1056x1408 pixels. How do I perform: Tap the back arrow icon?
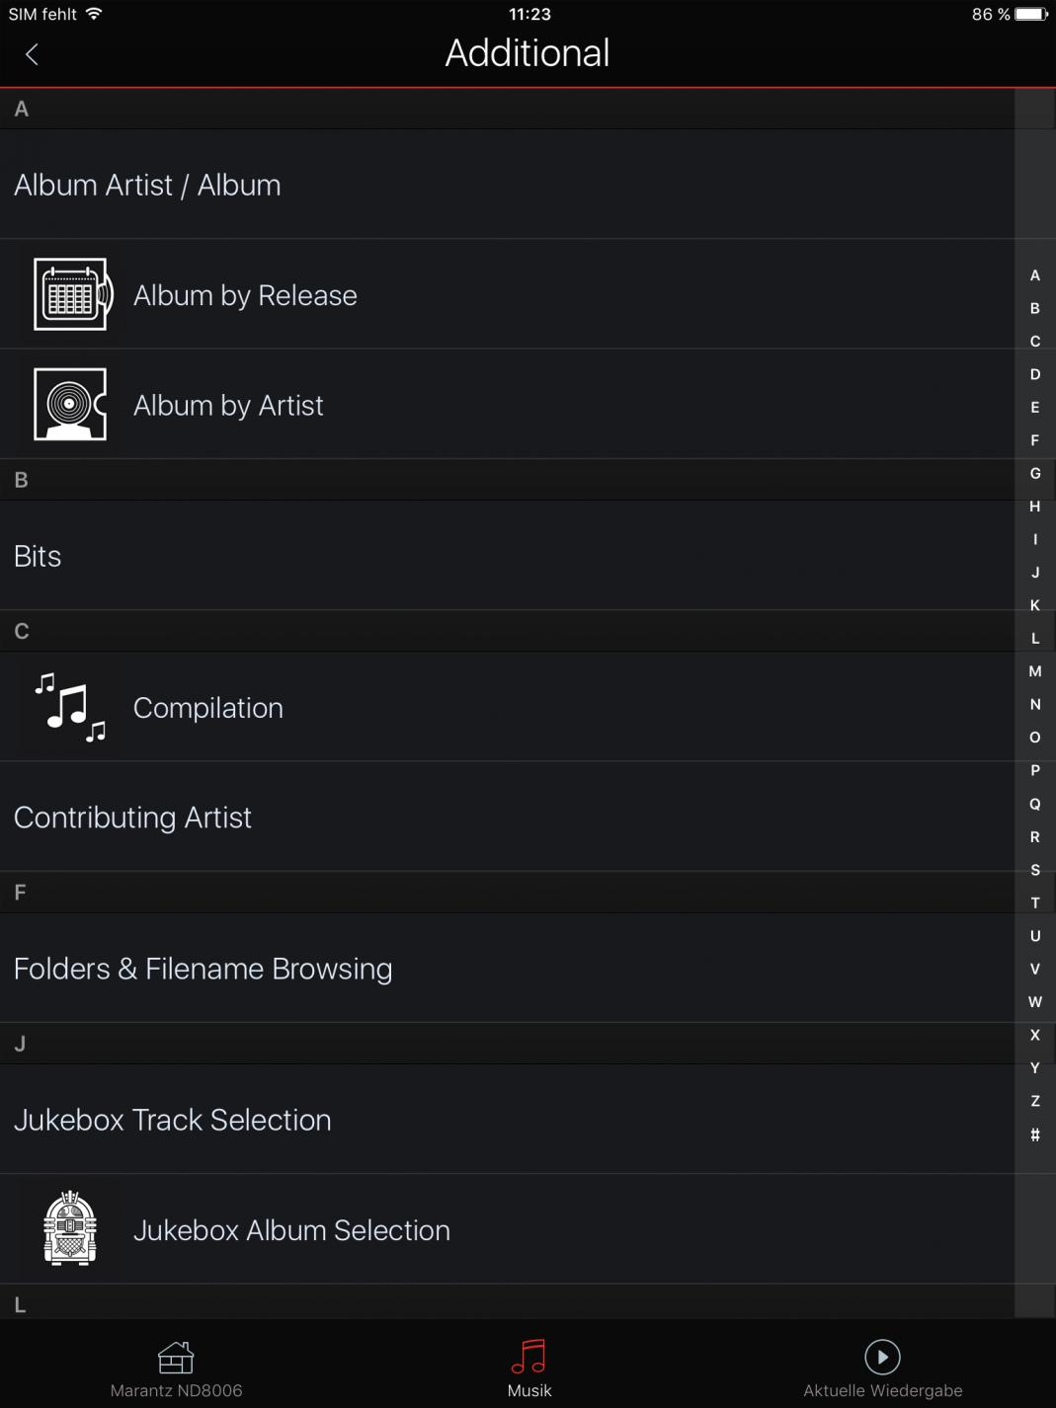tap(32, 54)
